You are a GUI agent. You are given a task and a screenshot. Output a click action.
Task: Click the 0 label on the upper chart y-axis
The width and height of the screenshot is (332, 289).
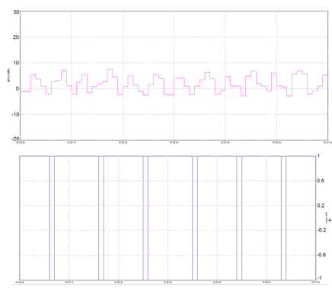click(x=18, y=89)
